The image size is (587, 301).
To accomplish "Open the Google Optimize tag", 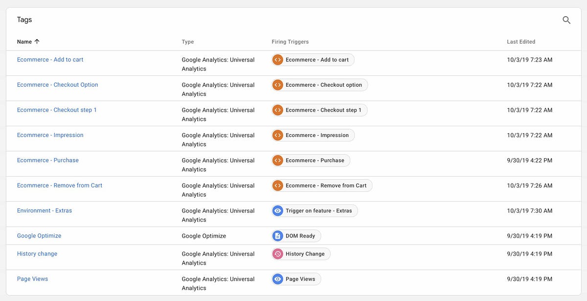I will click(39, 236).
